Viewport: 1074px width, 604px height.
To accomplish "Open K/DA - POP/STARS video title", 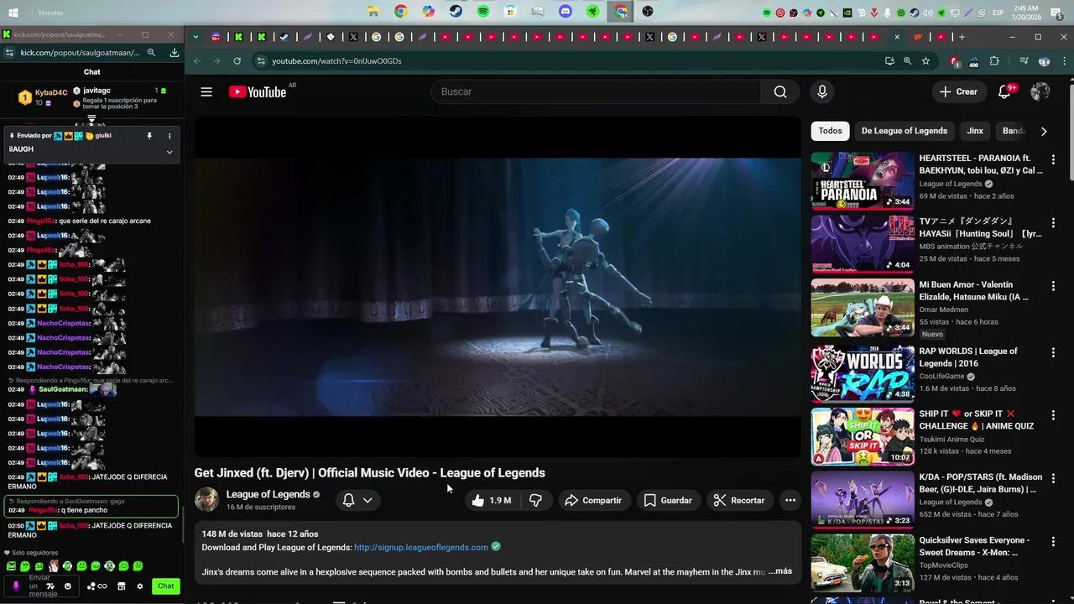I will 981,483.
